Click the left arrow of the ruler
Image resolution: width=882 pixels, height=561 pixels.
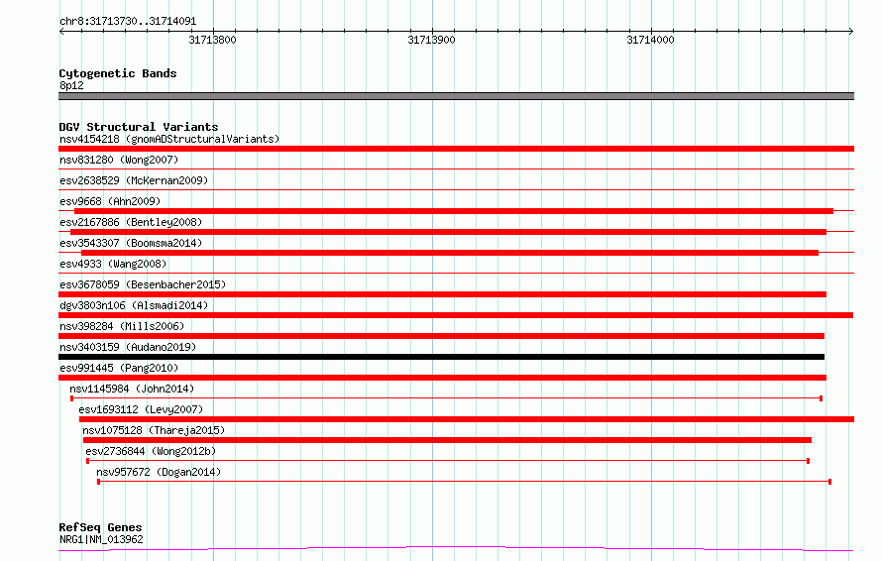click(61, 31)
